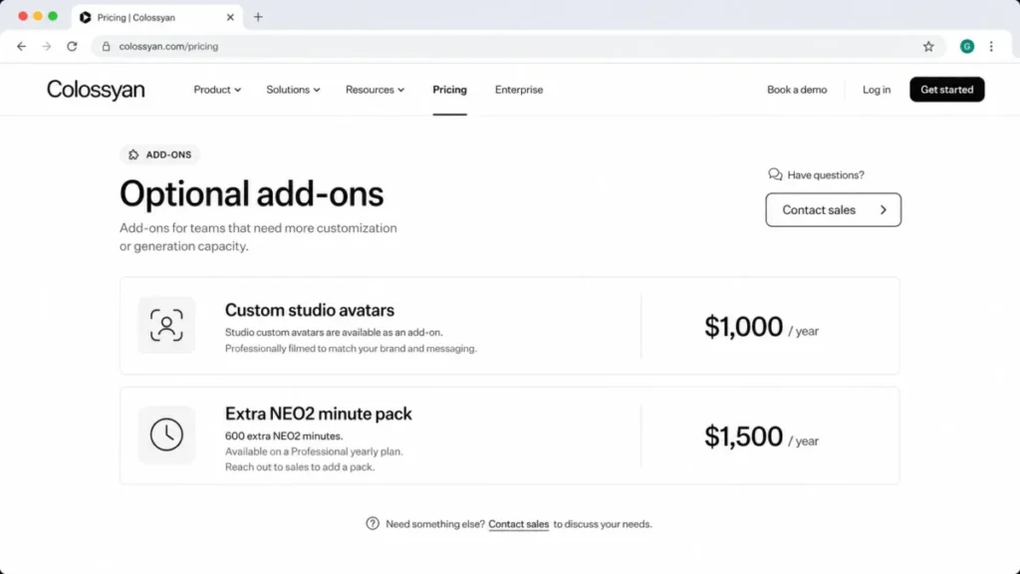Click the Optional add-ons heading
The height and width of the screenshot is (574, 1020).
pos(252,194)
